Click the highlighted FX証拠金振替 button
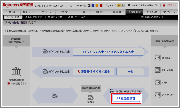This screenshot has width=180, height=108. pos(126,98)
